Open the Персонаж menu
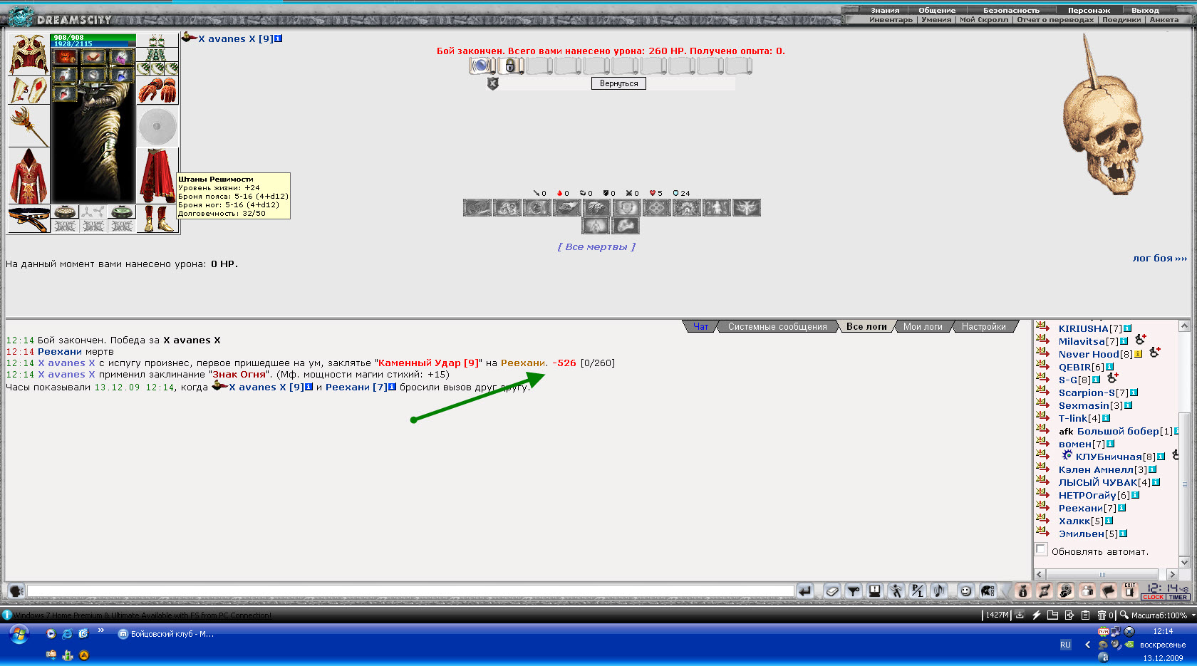This screenshot has height=666, width=1197. coord(1089,11)
